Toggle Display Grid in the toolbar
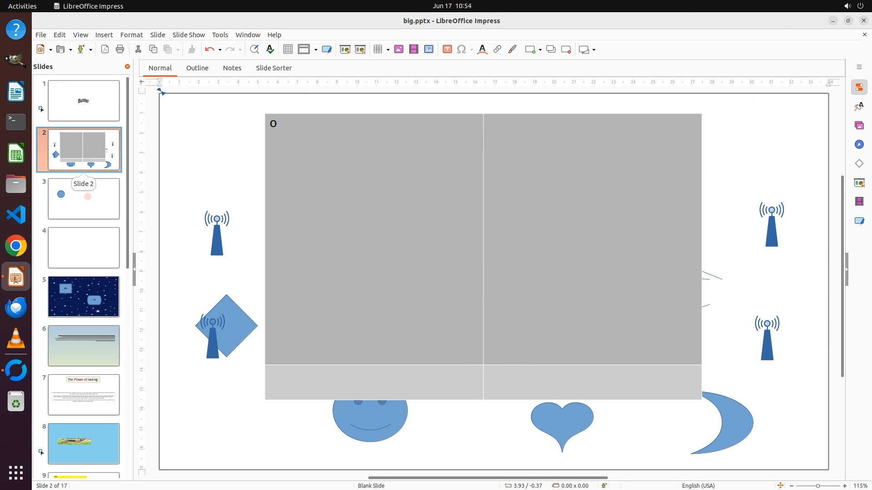 [x=287, y=49]
